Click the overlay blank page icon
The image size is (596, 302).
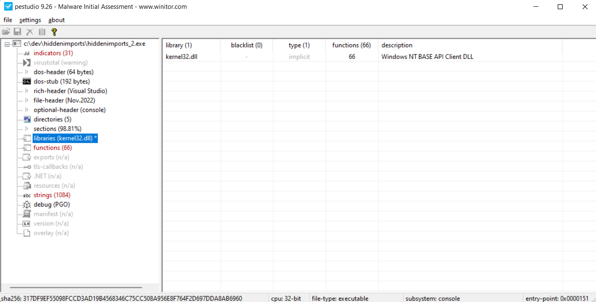point(27,233)
